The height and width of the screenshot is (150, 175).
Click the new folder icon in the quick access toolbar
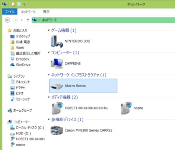(x=19, y=5)
